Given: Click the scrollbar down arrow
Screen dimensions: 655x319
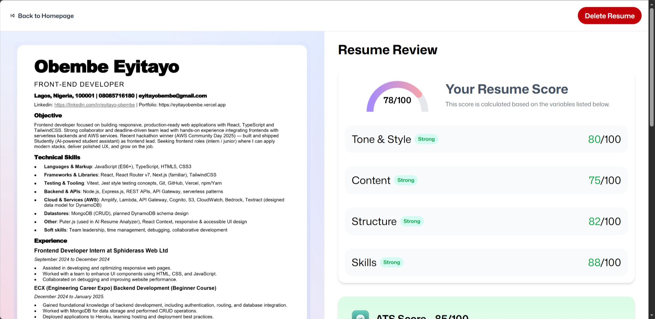Looking at the screenshot, I should coord(652,315).
